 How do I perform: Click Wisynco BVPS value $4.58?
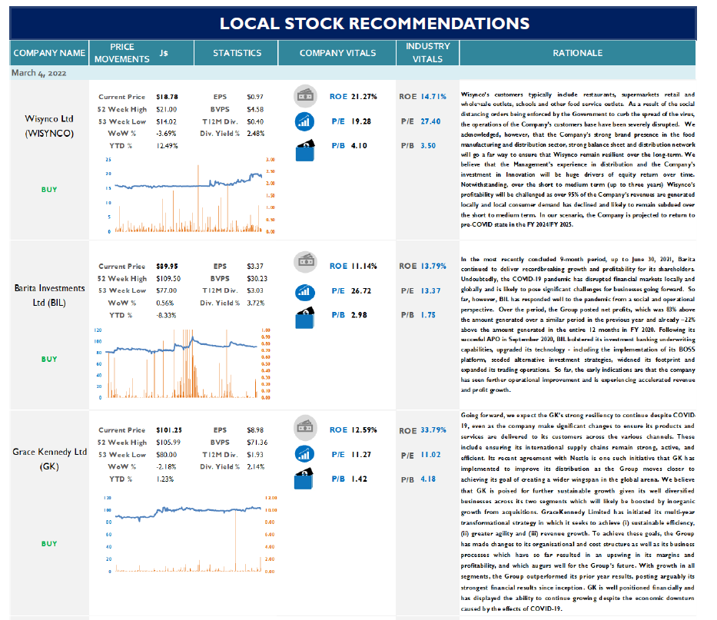pyautogui.click(x=255, y=109)
